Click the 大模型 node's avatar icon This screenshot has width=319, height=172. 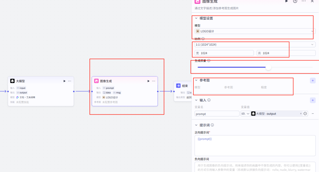pos(12,81)
